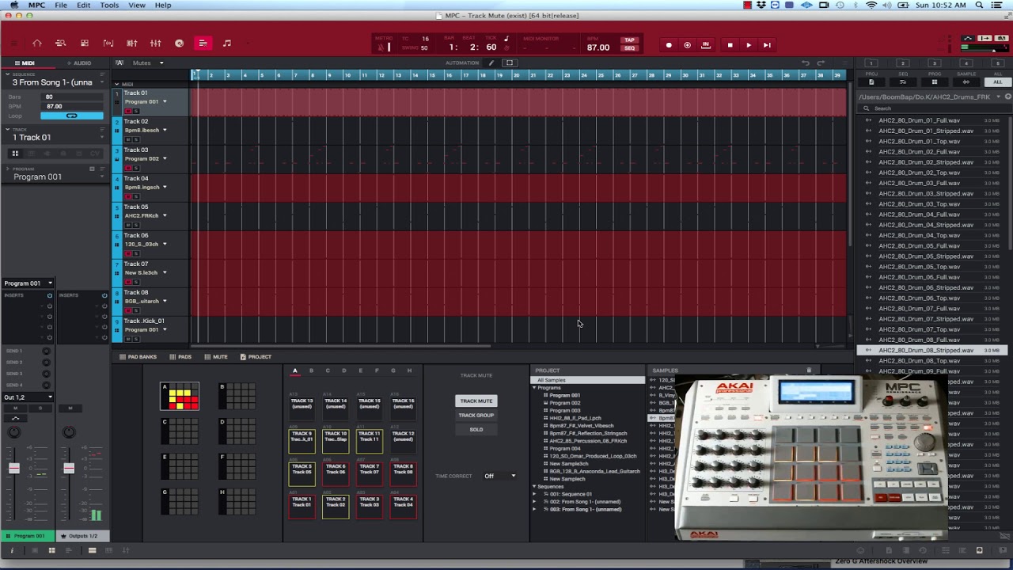Open the Tools menu
The image size is (1013, 570).
pos(109,5)
